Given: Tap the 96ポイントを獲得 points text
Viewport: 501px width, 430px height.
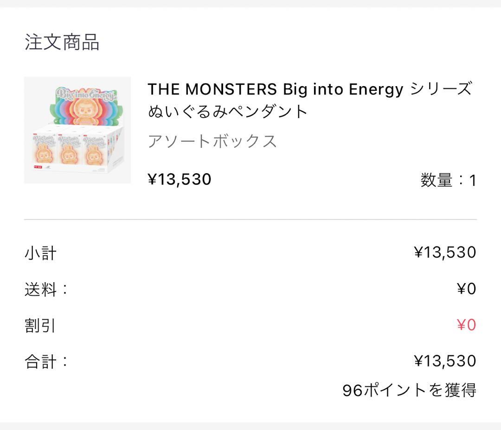Looking at the screenshot, I should 409,390.
